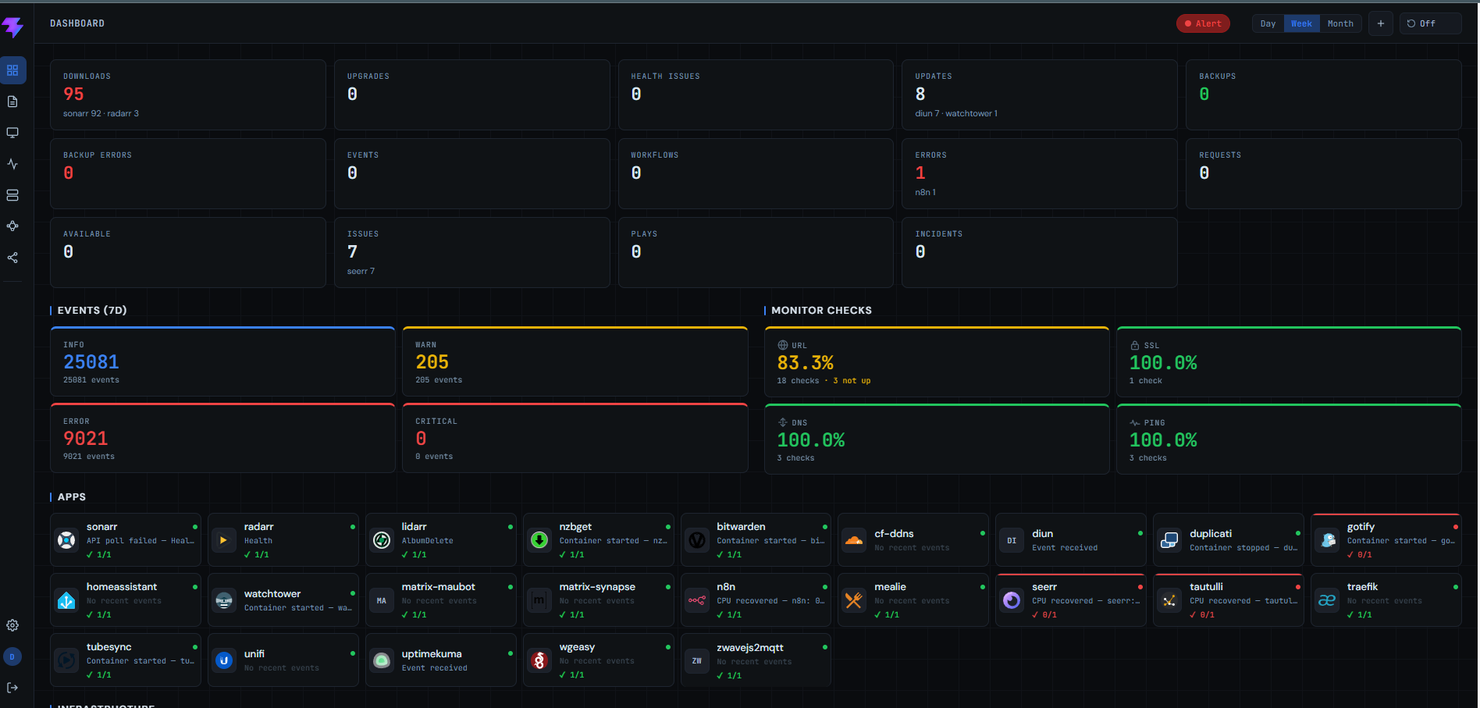Open the server stack icon in sidebar
This screenshot has width=1480, height=708.
click(12, 195)
